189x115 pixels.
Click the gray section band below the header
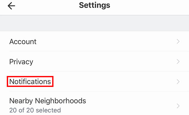(94, 23)
